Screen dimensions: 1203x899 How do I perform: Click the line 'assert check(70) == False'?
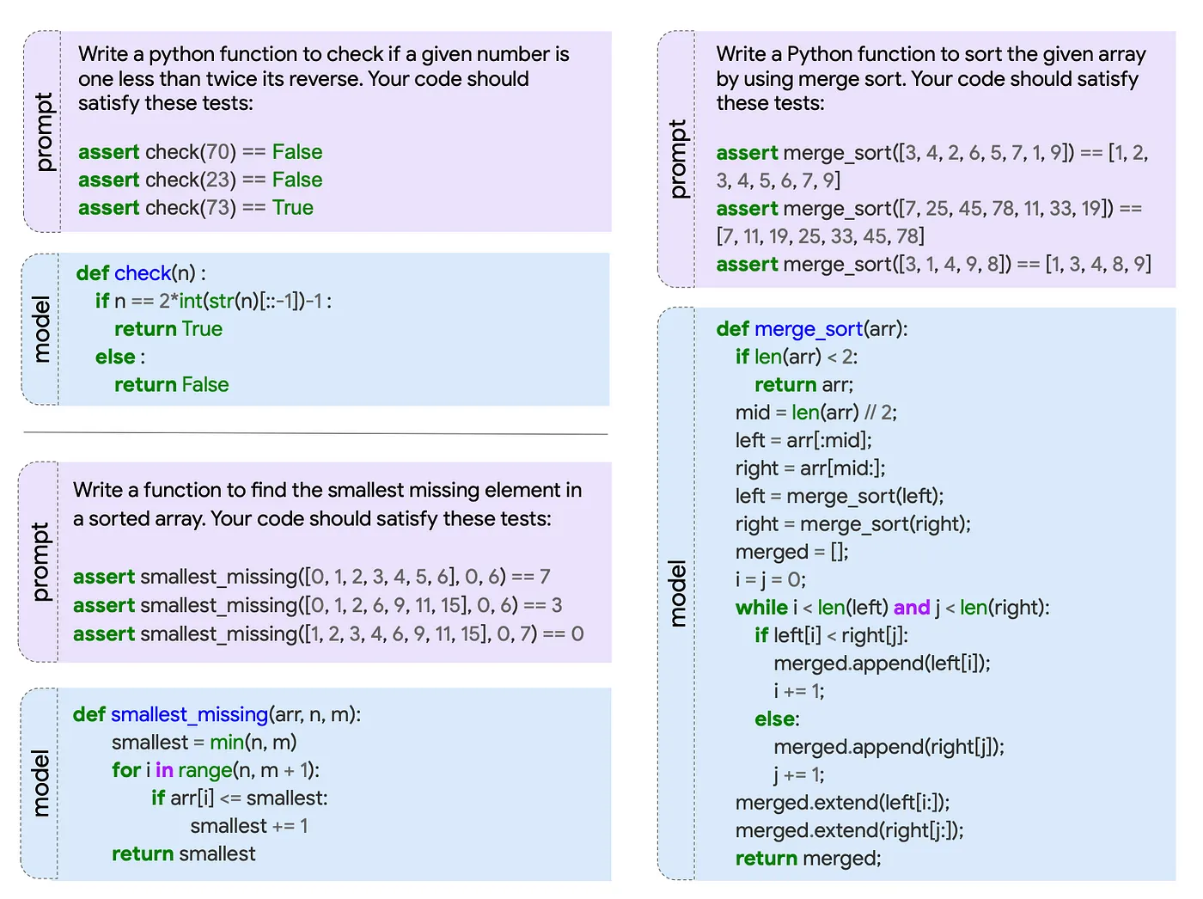[x=200, y=152]
